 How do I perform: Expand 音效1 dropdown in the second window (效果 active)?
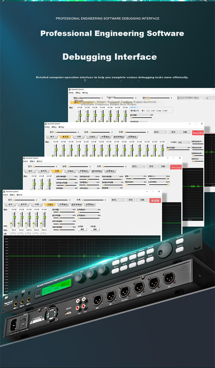coord(138,166)
